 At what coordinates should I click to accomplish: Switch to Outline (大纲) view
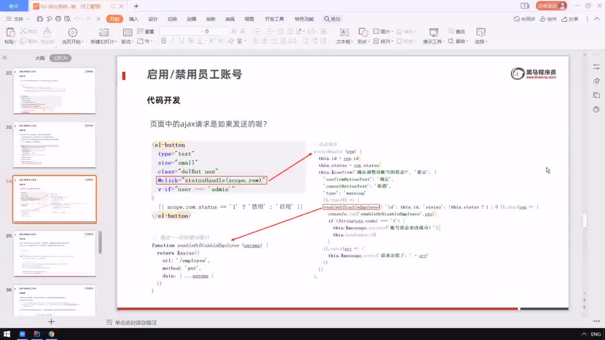[40, 58]
